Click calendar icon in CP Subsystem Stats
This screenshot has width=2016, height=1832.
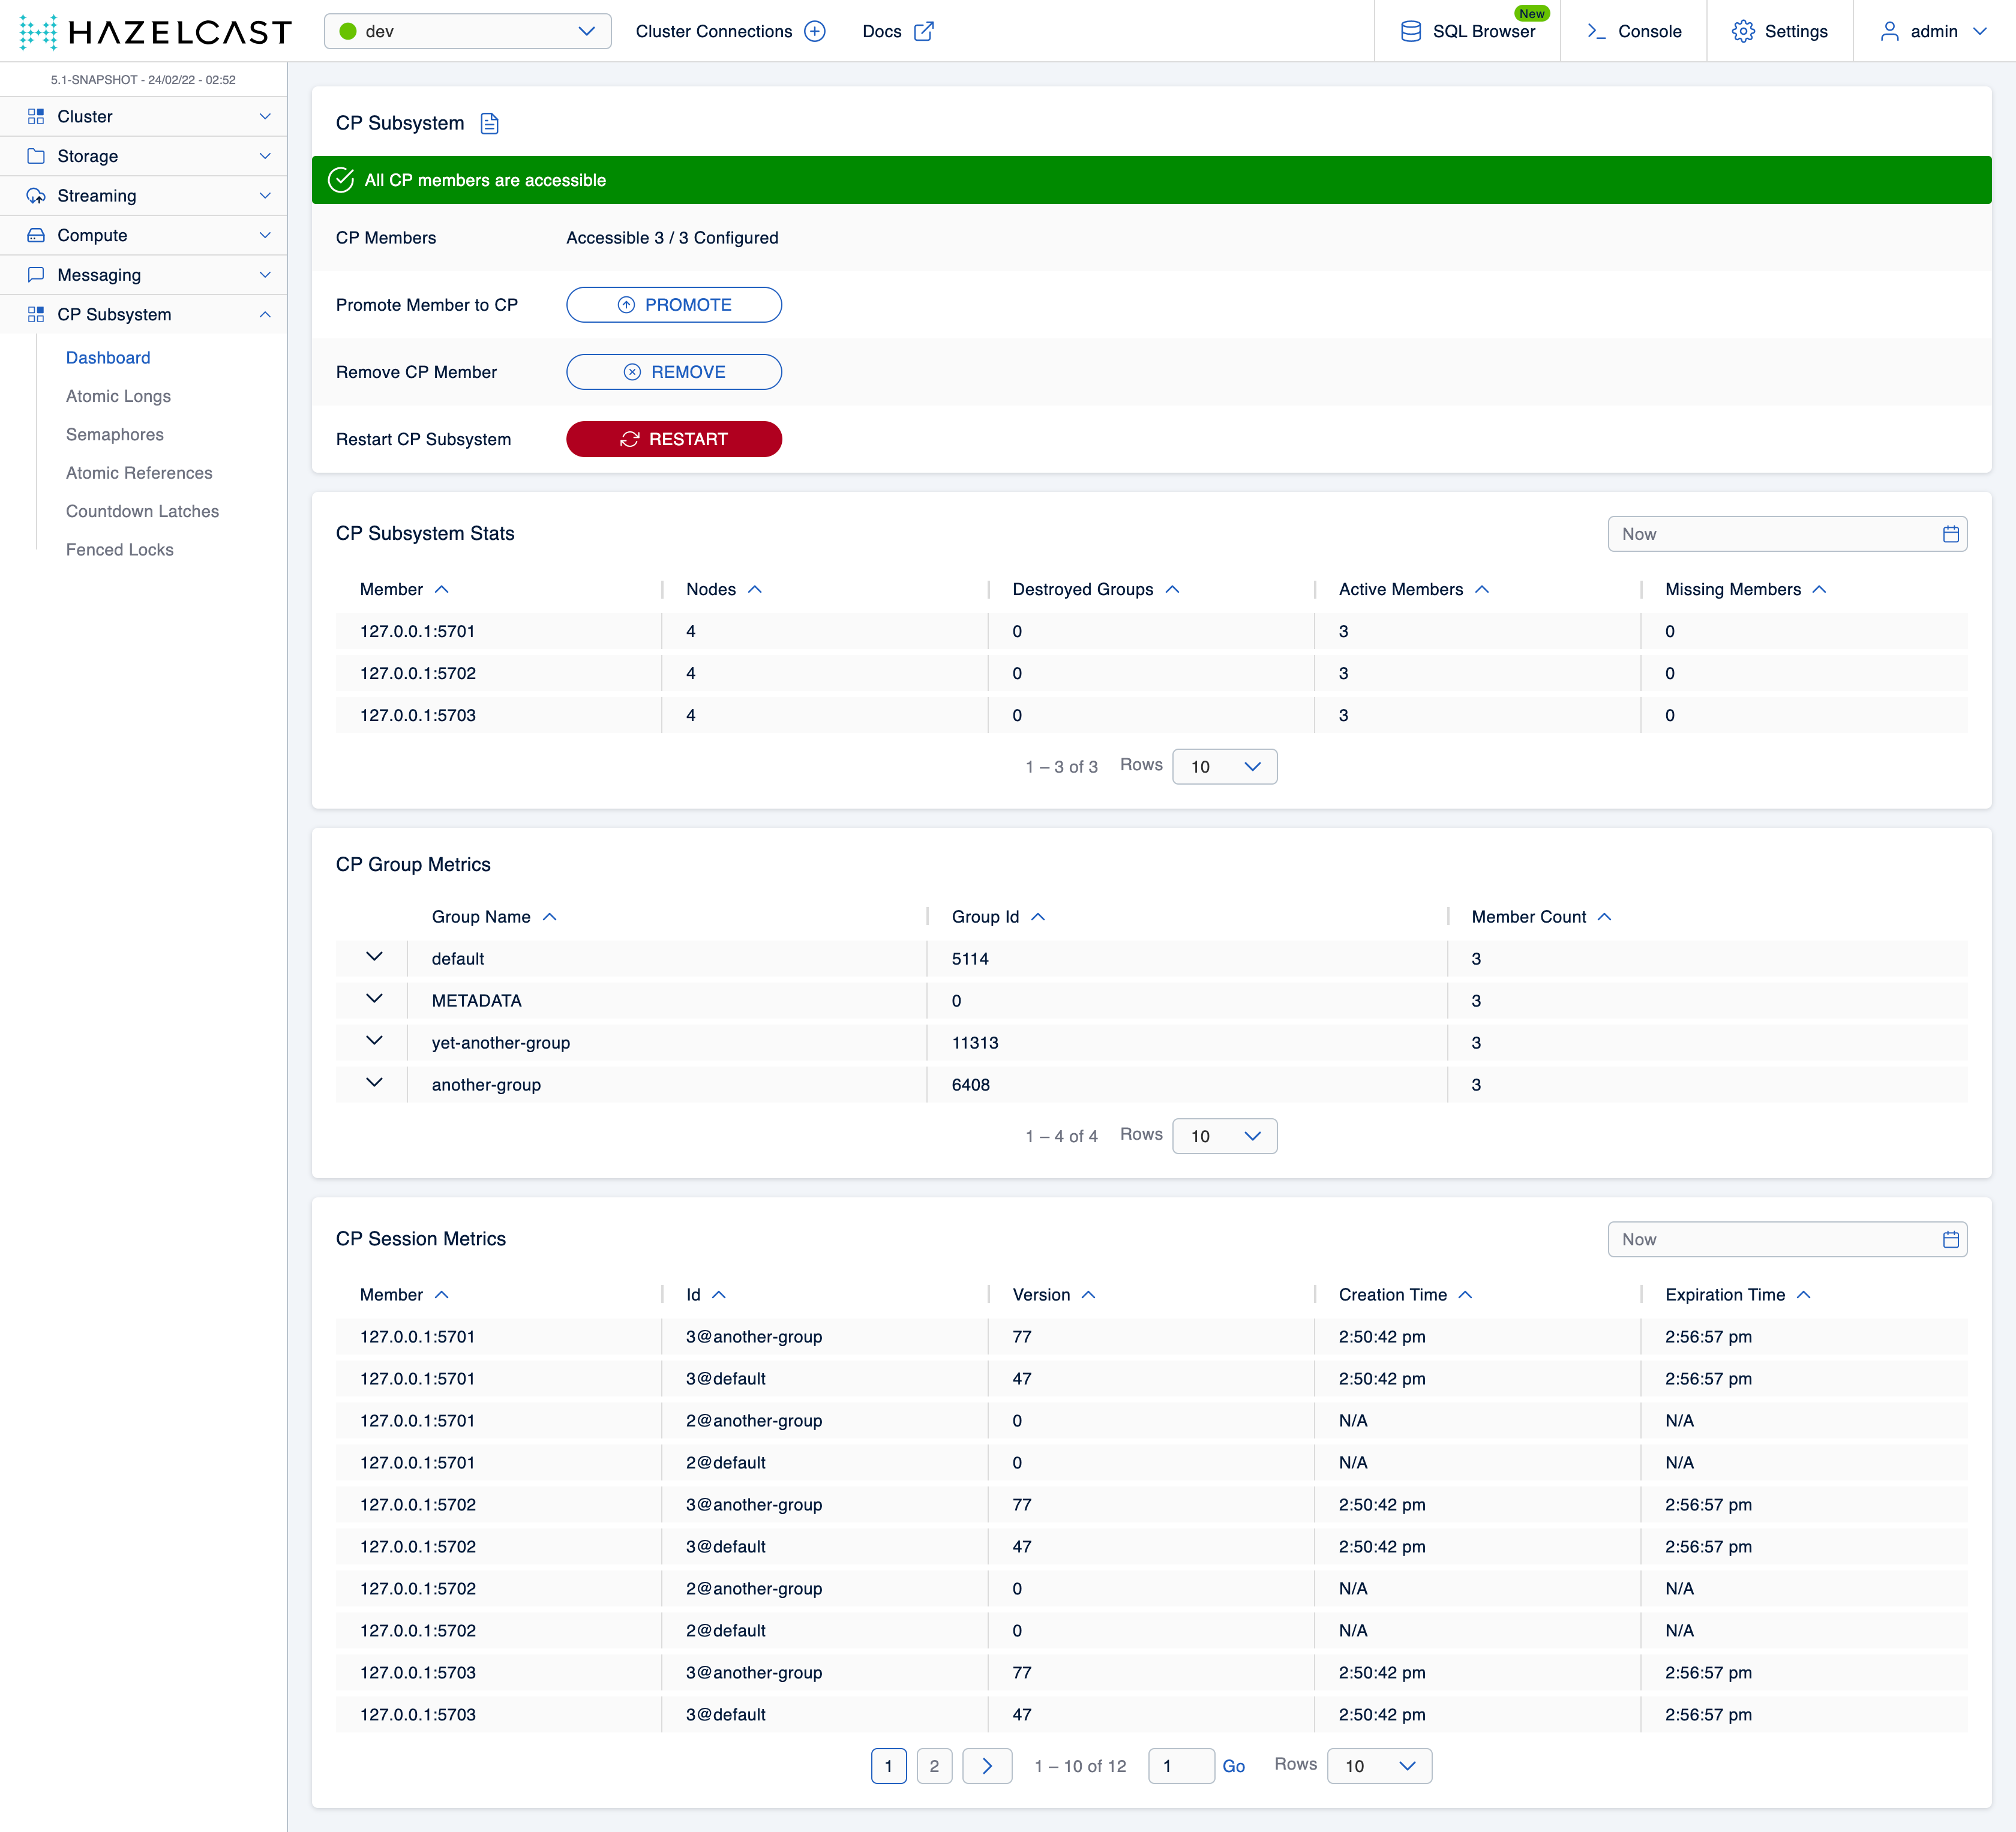point(1950,534)
